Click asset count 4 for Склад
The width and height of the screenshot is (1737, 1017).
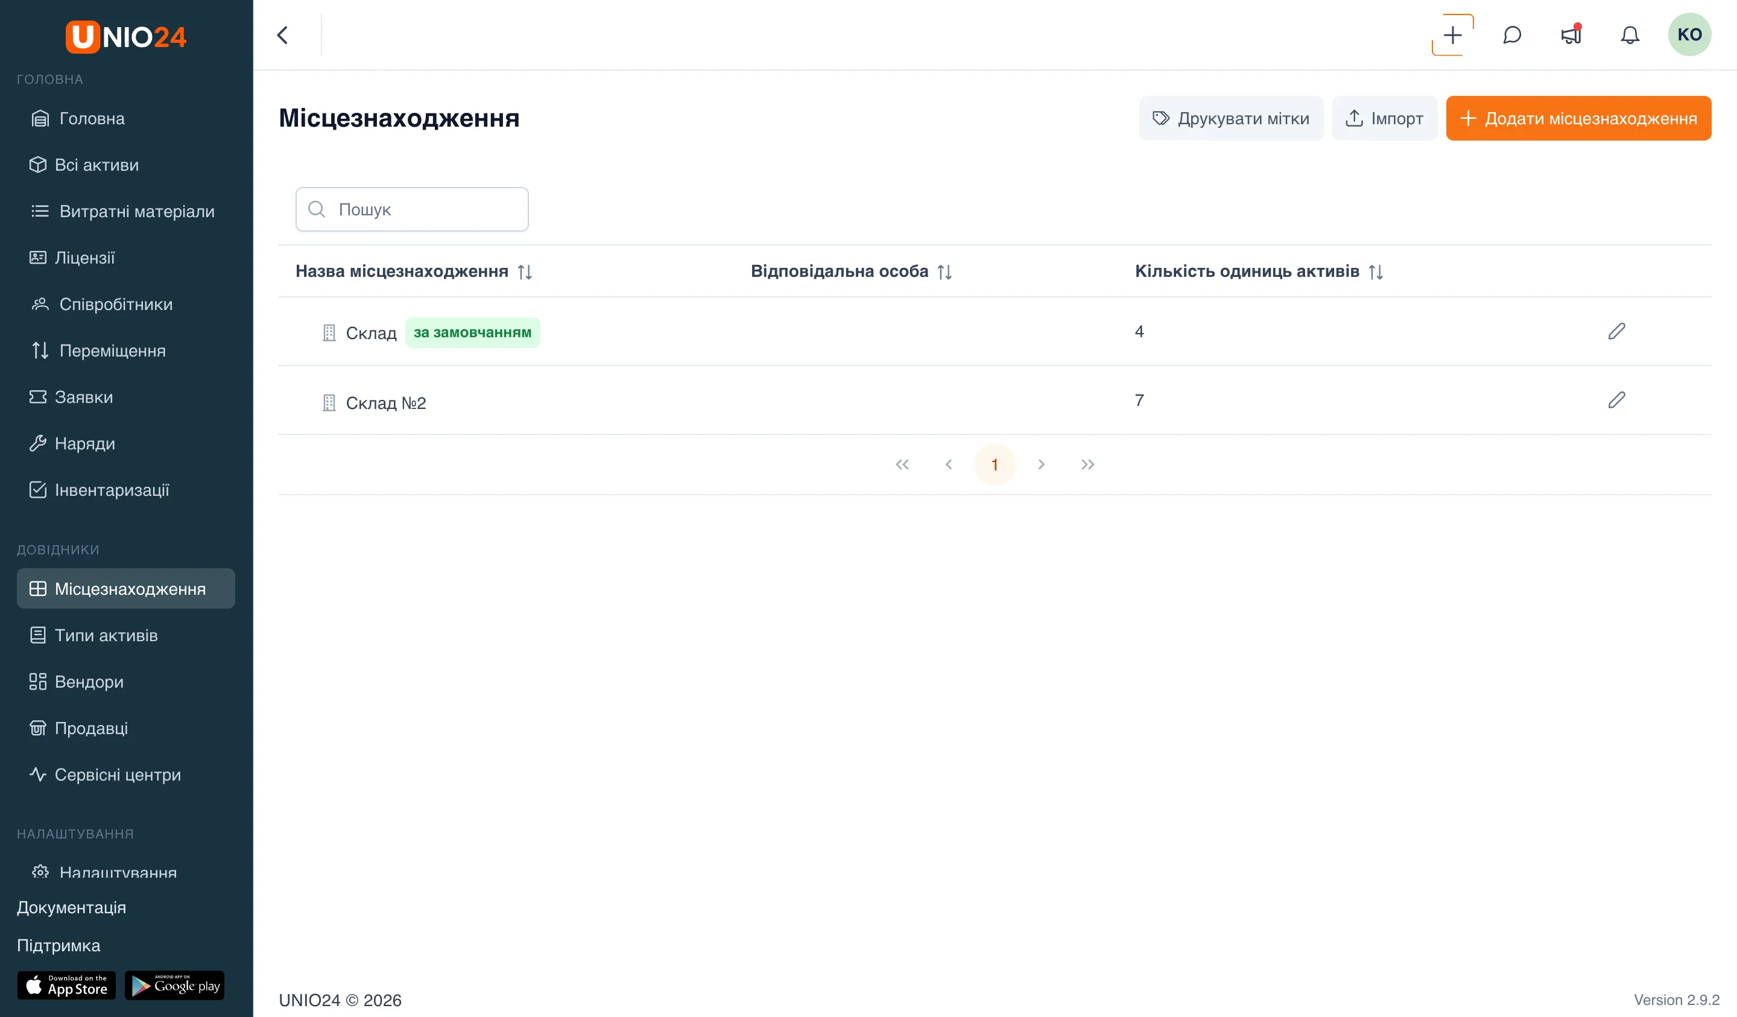pos(1139,332)
